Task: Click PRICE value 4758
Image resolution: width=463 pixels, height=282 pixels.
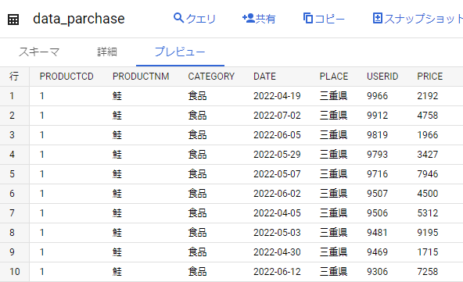Action: (x=428, y=116)
